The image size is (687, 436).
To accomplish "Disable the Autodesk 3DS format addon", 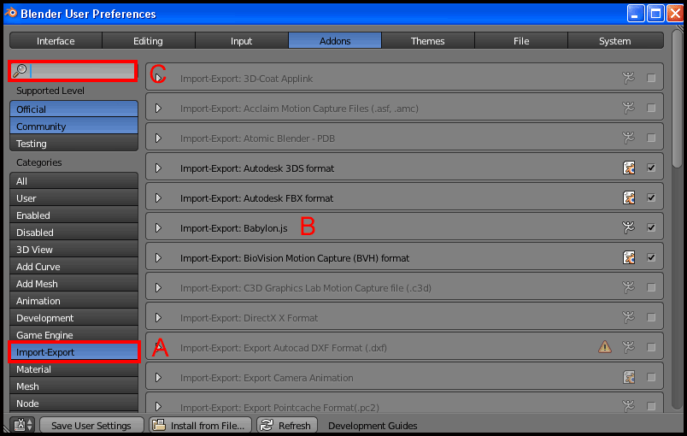I will click(x=651, y=168).
